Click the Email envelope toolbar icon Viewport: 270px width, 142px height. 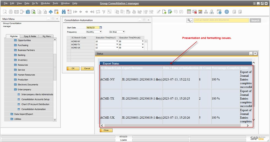(16, 12)
